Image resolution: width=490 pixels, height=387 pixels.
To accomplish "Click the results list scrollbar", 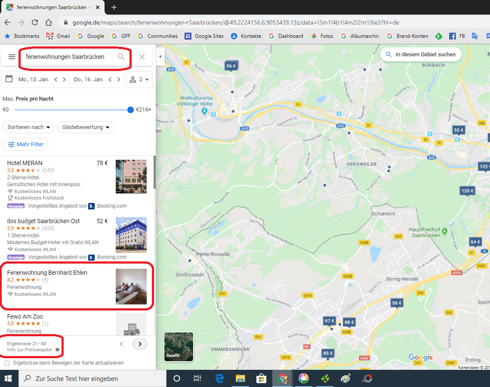I will pos(154,173).
